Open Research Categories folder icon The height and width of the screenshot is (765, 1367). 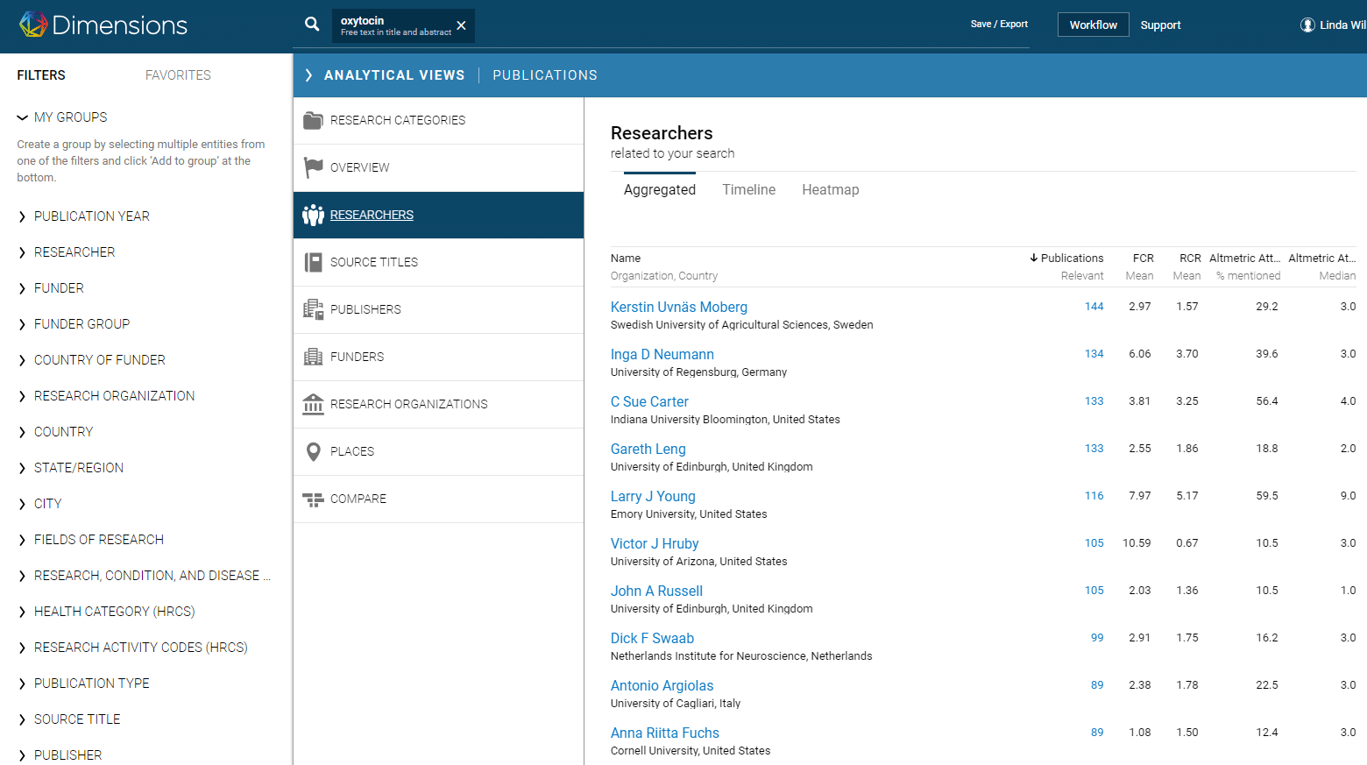[x=313, y=120]
